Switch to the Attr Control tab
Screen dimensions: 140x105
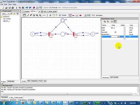click(114, 77)
